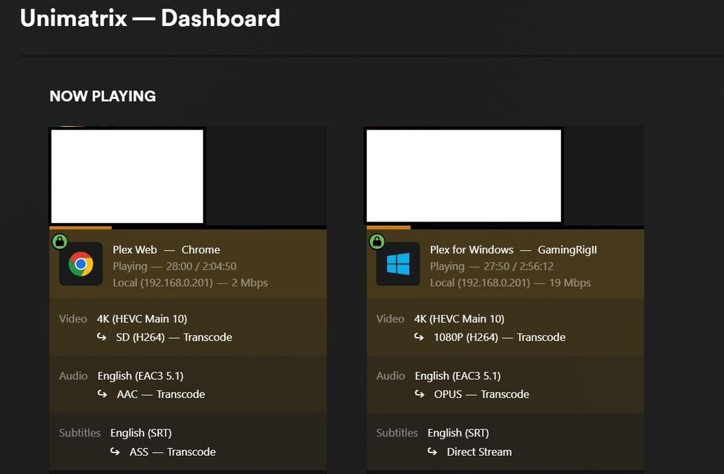
Task: Click the arrow icon beside 1080P (H264) transcode
Action: click(418, 337)
